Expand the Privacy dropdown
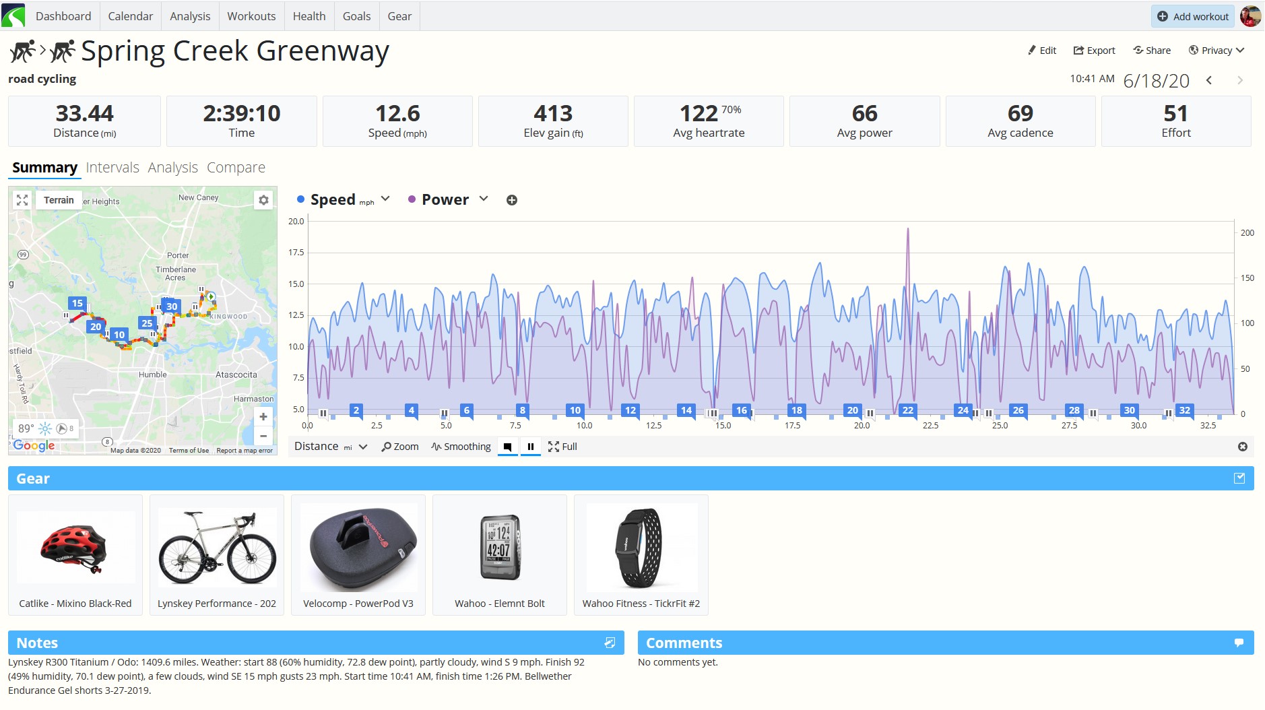The width and height of the screenshot is (1265, 710). [x=1217, y=51]
